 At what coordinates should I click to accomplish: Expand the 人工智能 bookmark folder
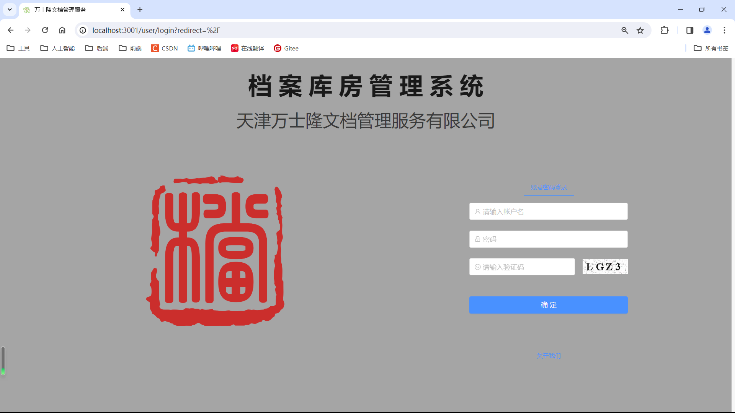57,48
